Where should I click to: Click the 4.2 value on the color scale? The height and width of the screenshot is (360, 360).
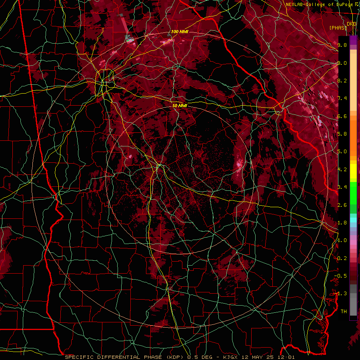(x=342, y=170)
